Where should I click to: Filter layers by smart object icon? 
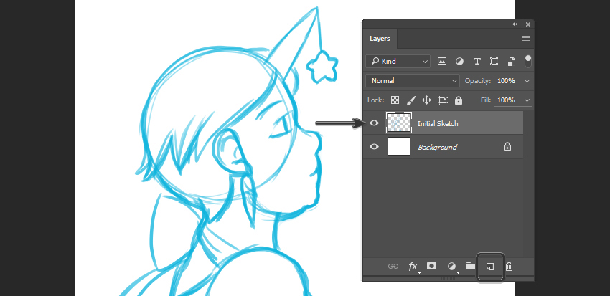[512, 61]
